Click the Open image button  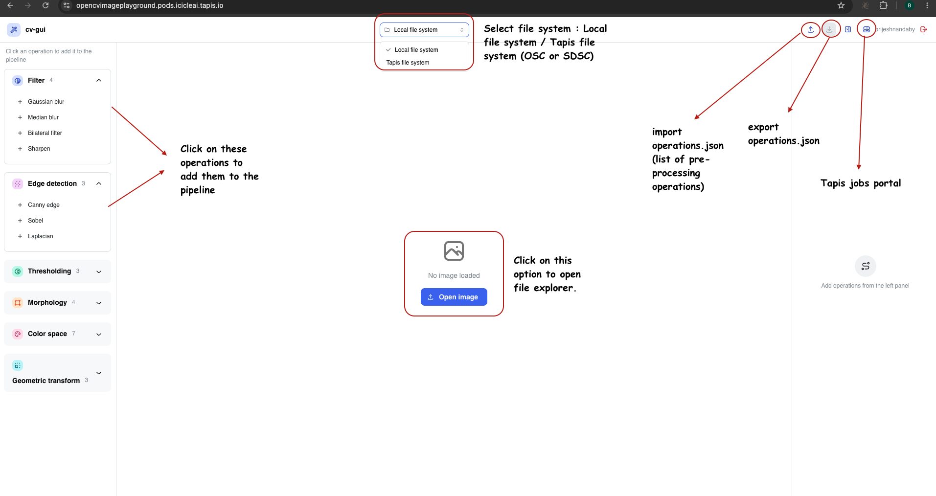[454, 297]
